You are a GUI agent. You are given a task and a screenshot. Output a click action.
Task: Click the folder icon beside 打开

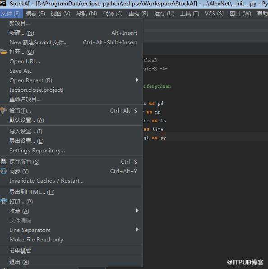click(x=4, y=52)
